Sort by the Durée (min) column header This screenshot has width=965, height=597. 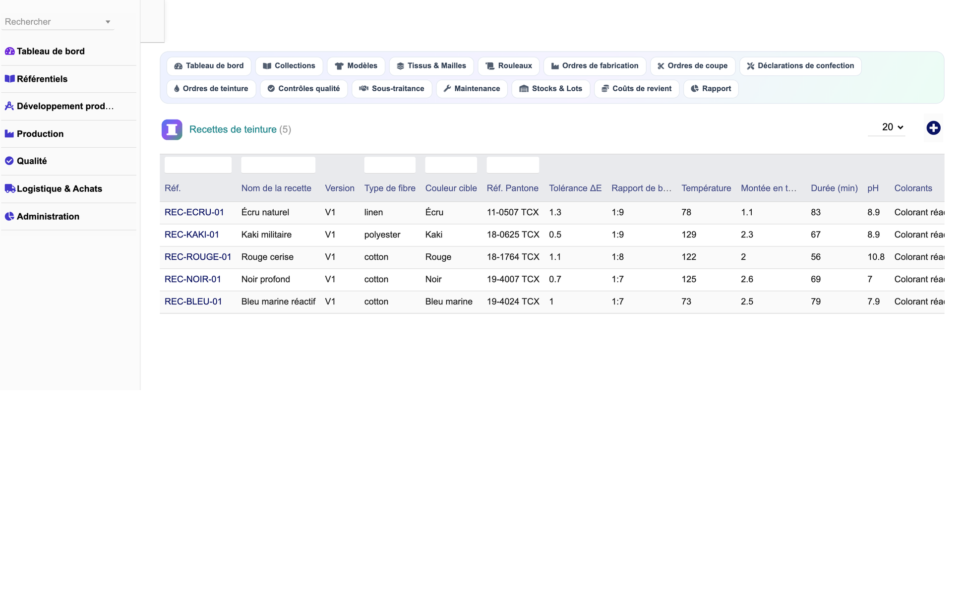tap(834, 188)
